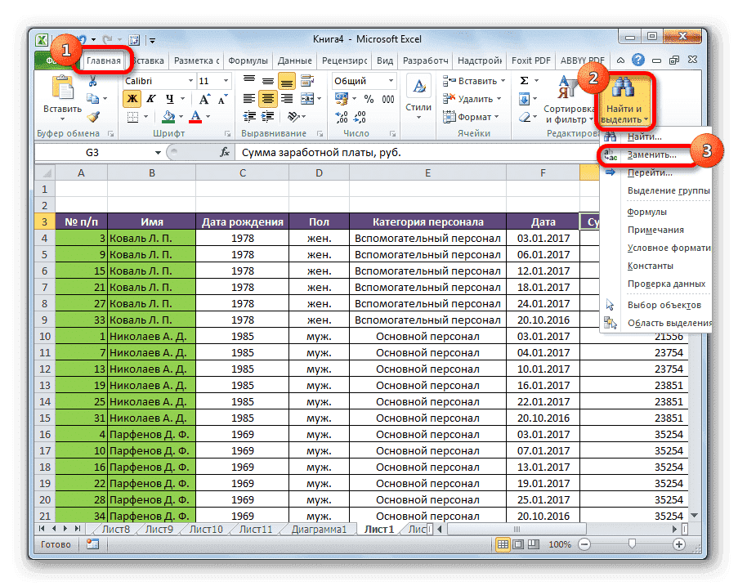Apply Percent style formatting
Image resolution: width=738 pixels, height=586 pixels.
(368, 97)
